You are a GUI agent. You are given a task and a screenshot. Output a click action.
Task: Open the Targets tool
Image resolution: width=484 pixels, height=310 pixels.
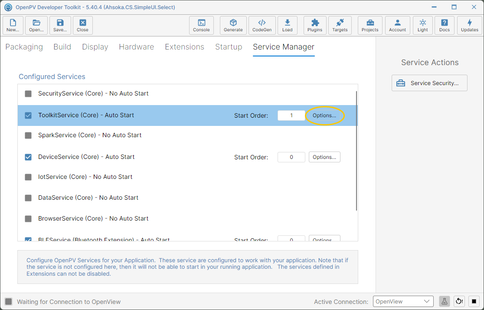(x=340, y=25)
